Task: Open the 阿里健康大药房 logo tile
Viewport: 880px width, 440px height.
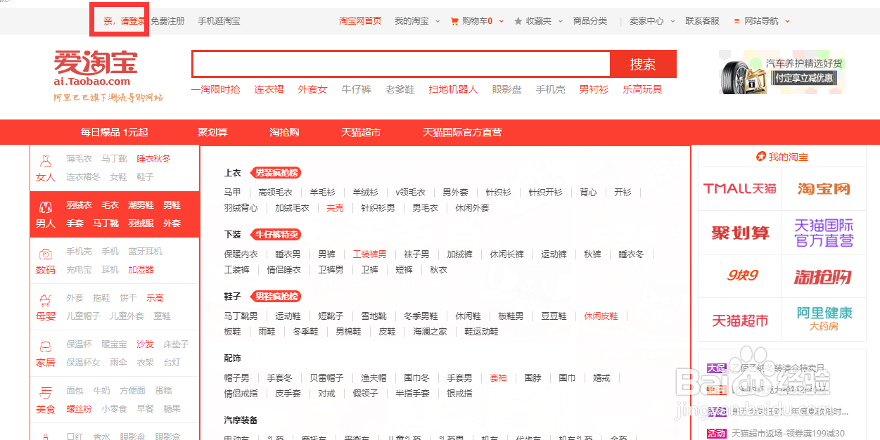Action: [824, 320]
